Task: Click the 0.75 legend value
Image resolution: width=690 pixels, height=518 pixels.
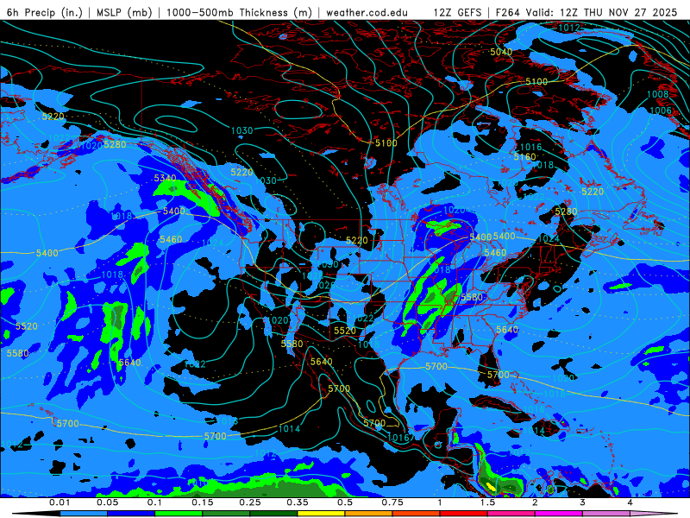Action: 392,502
